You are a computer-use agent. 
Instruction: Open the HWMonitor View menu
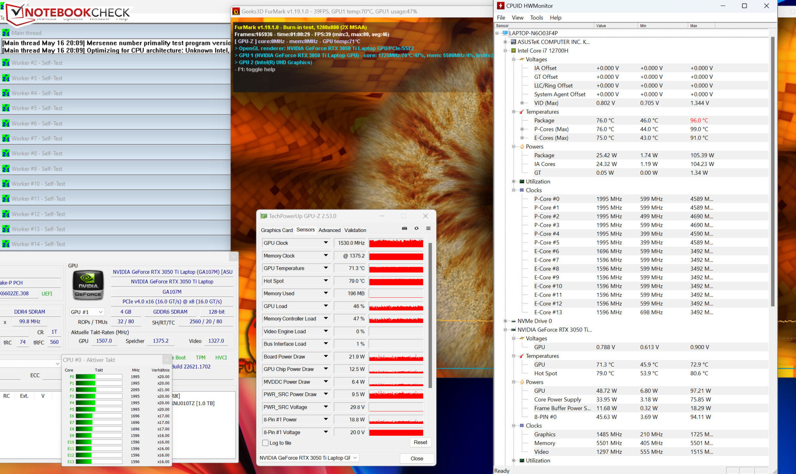click(517, 17)
